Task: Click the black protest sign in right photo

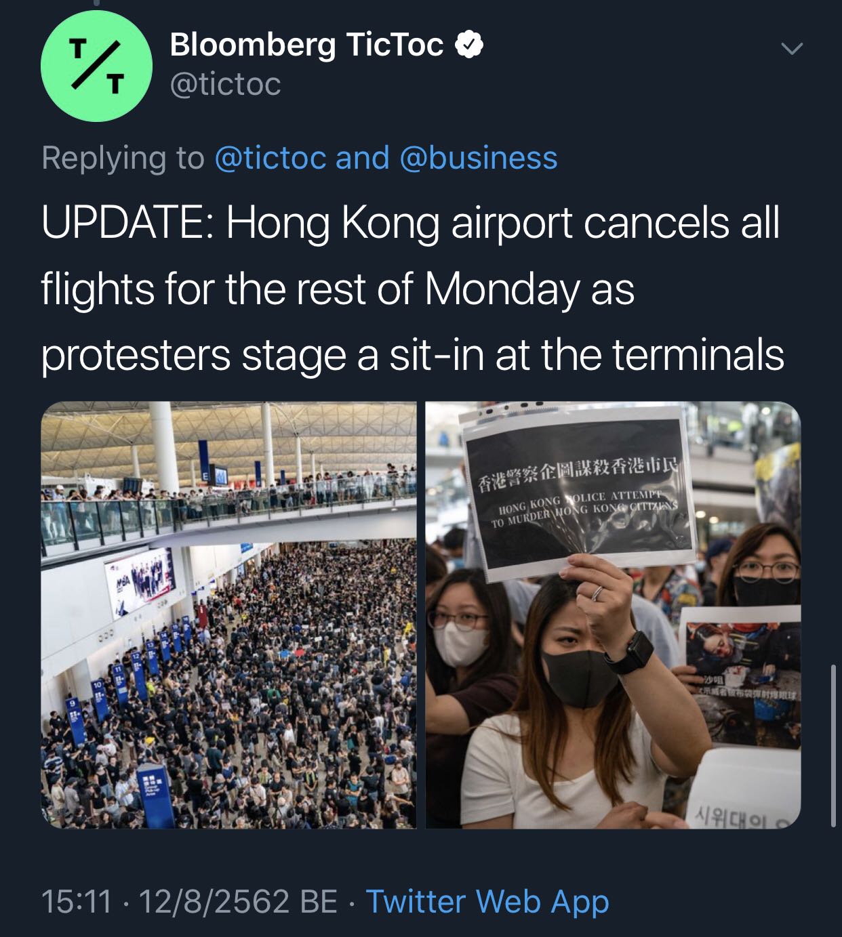Action: [x=580, y=491]
